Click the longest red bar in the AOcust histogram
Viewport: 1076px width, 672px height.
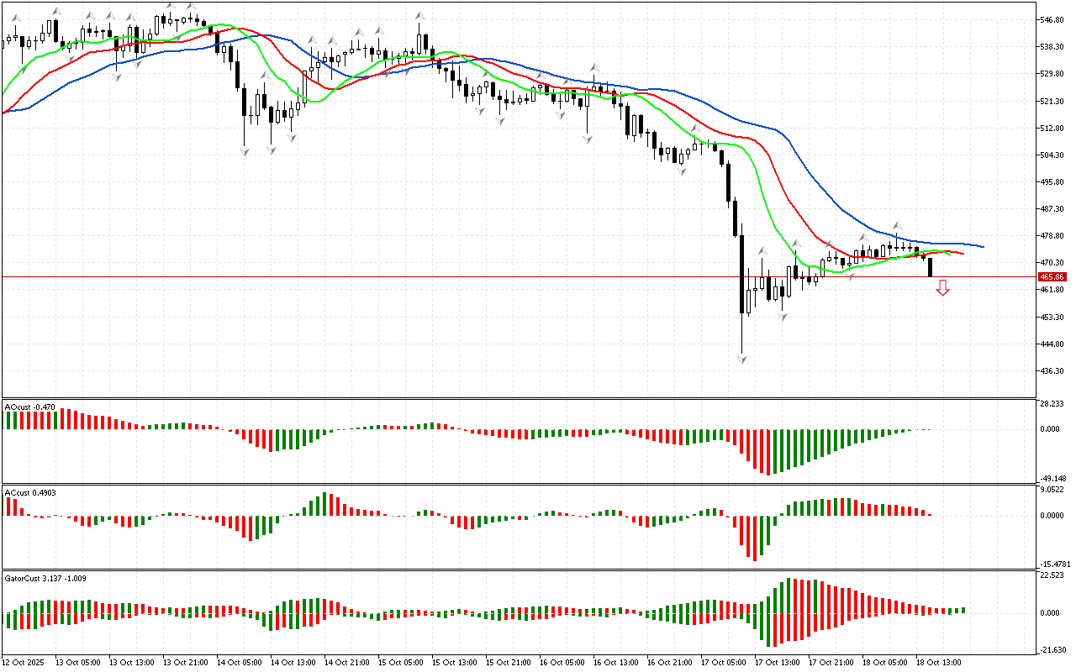tap(768, 452)
